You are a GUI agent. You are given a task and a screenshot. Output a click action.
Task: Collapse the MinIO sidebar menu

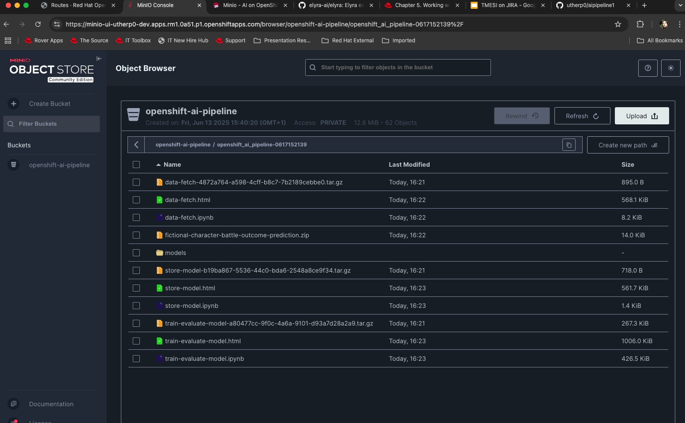tap(99, 59)
